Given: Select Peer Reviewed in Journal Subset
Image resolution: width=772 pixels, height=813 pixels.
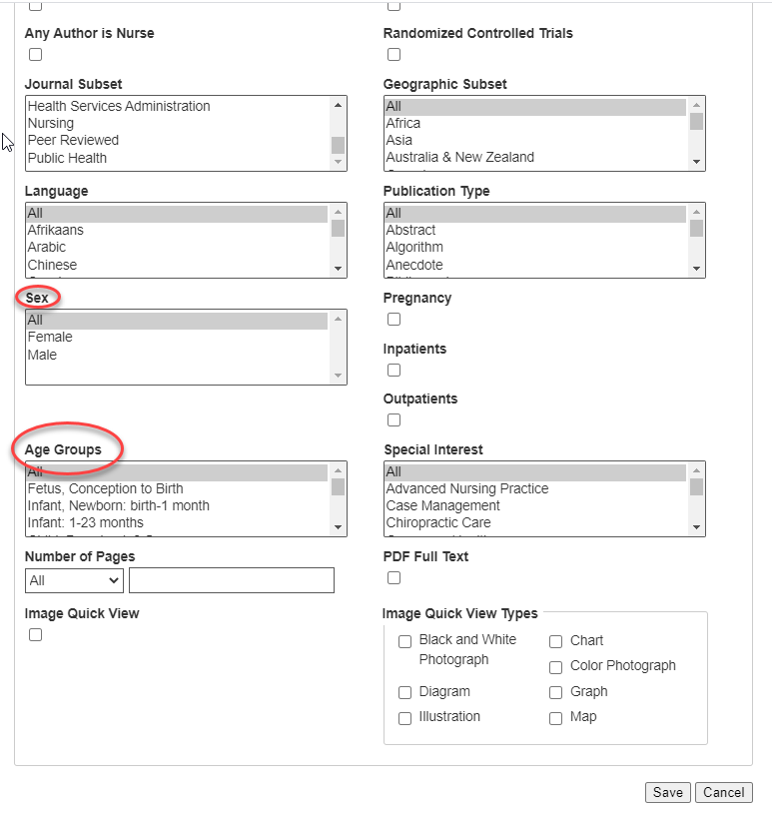Looking at the screenshot, I should tap(73, 141).
